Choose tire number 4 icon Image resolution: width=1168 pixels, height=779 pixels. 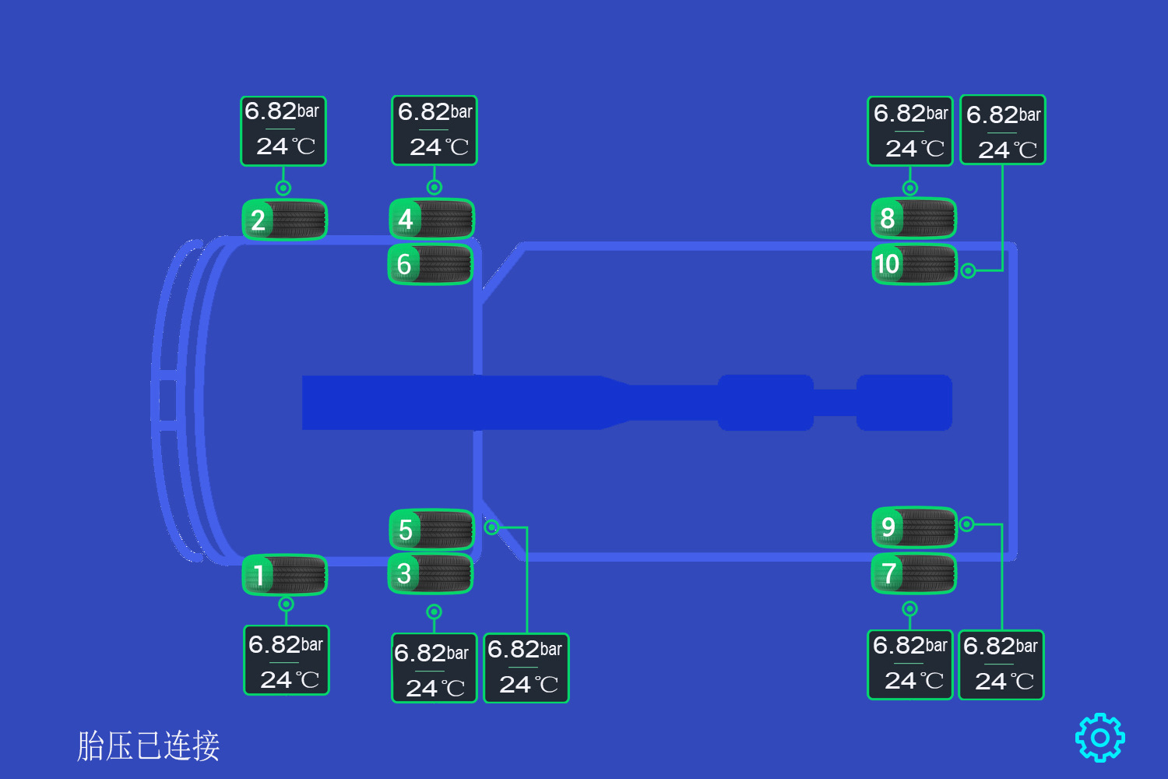(431, 218)
